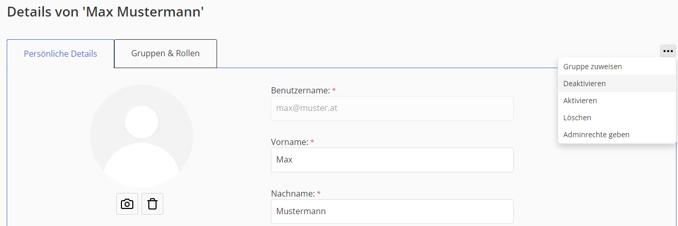
Task: Open the Persönliche Details tab
Action: coord(60,54)
